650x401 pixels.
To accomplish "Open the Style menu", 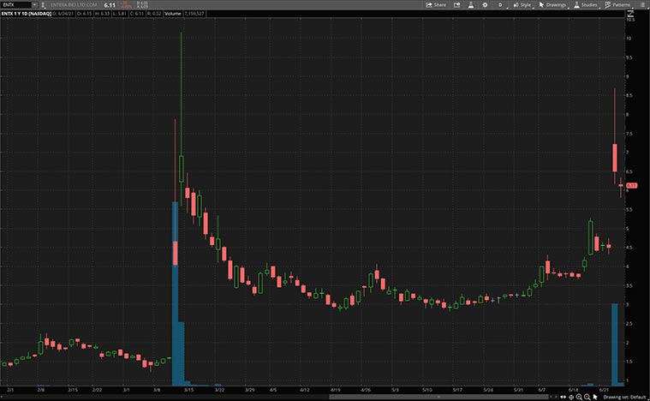I will (522, 4).
